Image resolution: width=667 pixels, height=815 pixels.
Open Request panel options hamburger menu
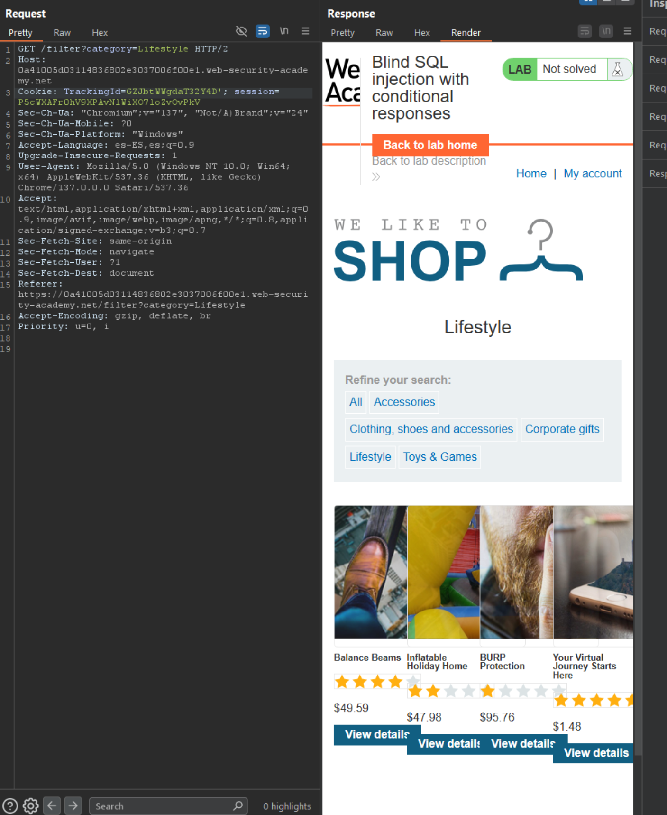coord(305,31)
